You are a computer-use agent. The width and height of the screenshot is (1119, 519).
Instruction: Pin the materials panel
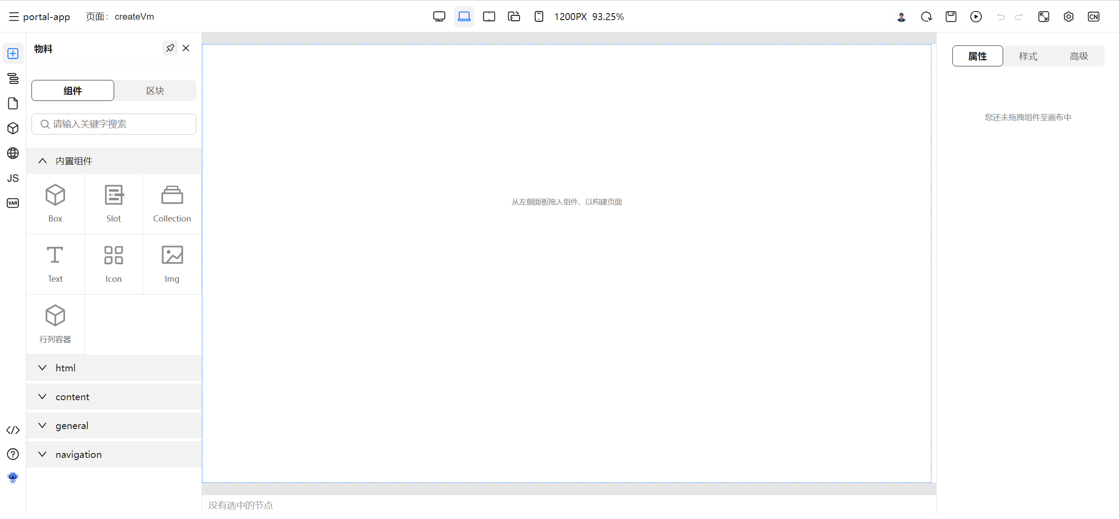pos(170,48)
